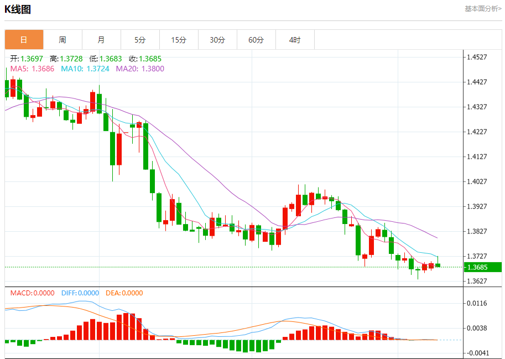Viewport: 505px width, 359px height.
Task: Click the 1.4327 price axis label
Action: [x=477, y=107]
